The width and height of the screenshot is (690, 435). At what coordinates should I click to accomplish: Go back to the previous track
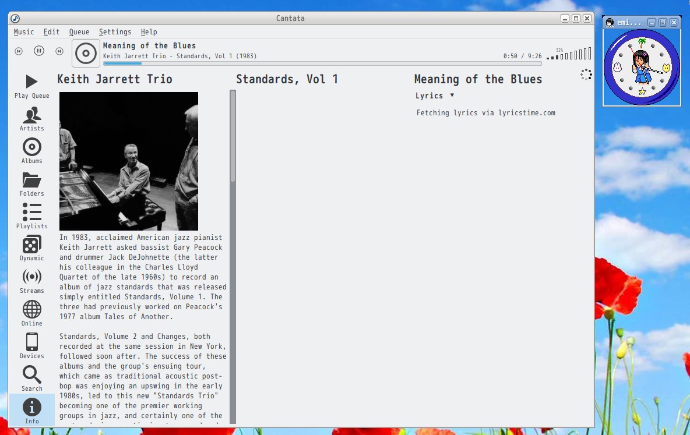(19, 51)
